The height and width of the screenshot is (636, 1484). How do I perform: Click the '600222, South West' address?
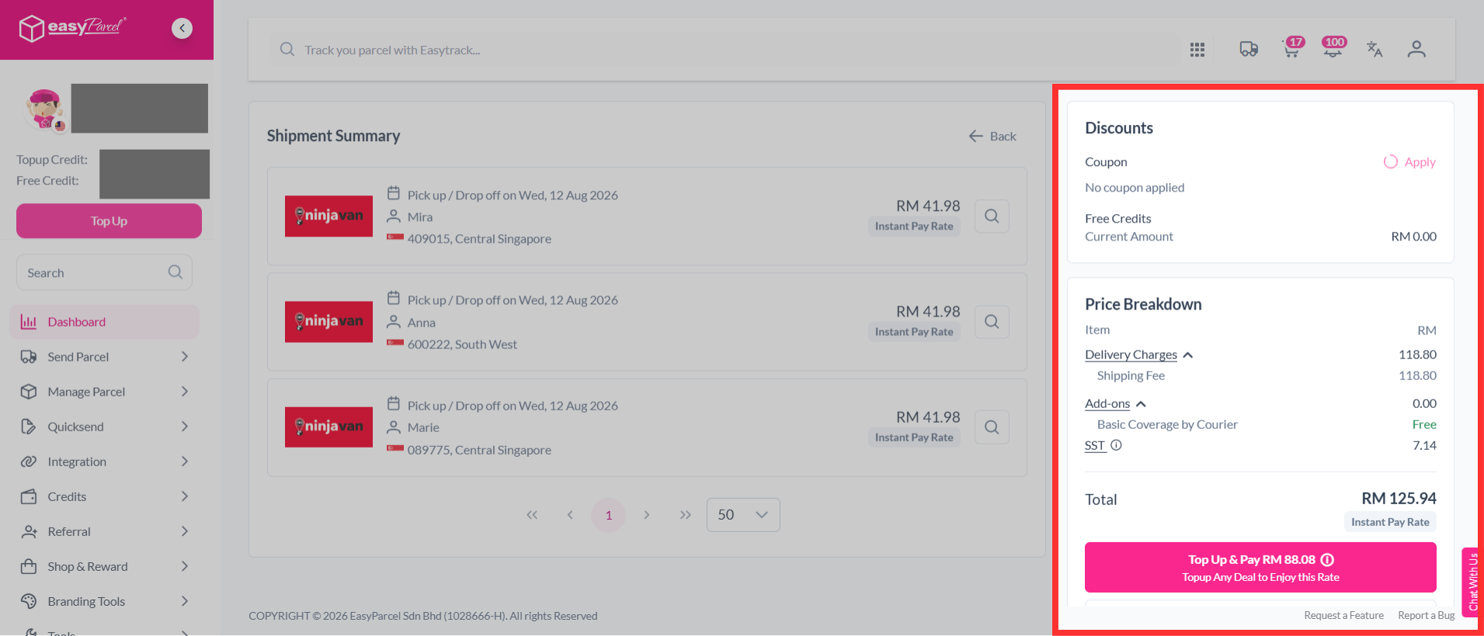click(462, 344)
